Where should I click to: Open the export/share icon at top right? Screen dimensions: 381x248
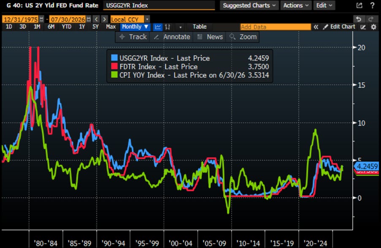[359, 5]
